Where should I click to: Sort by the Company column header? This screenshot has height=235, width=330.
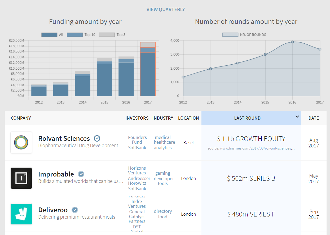click(21, 118)
